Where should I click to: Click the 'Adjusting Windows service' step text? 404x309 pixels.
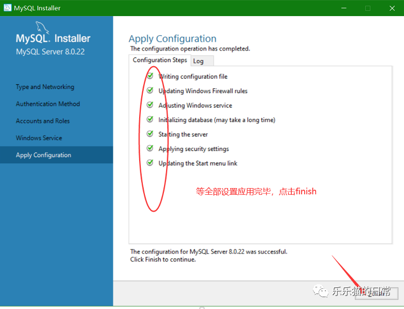pyautogui.click(x=196, y=105)
